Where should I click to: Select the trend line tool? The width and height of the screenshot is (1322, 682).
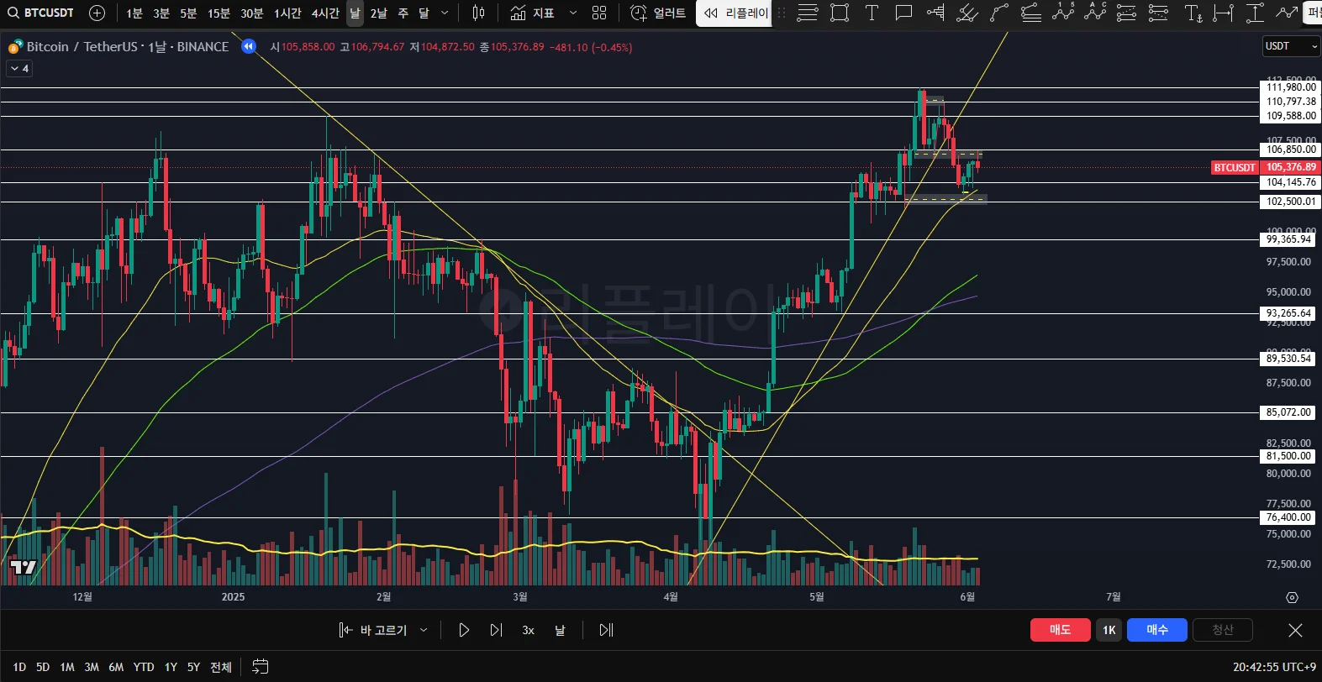(999, 13)
